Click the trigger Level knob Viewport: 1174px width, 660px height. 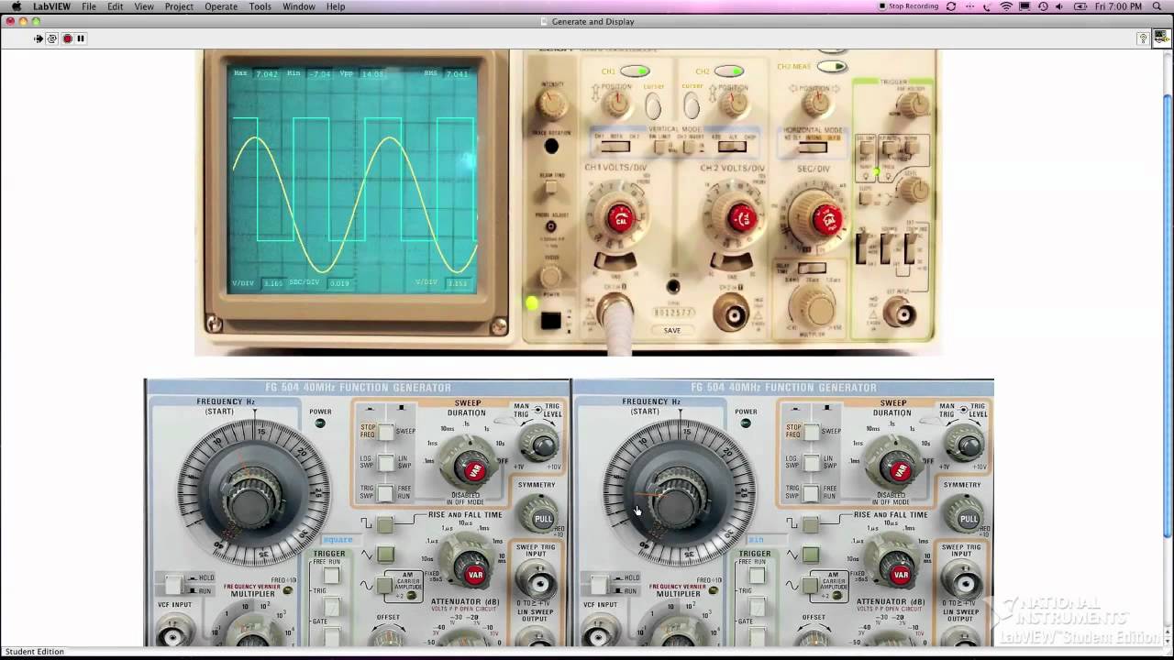click(x=913, y=190)
